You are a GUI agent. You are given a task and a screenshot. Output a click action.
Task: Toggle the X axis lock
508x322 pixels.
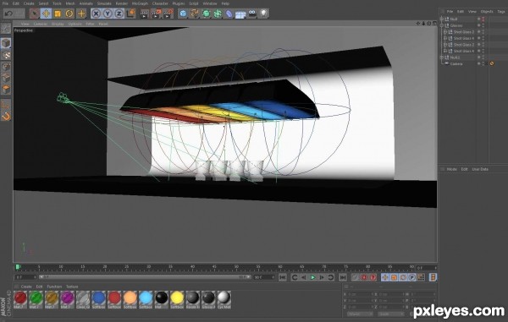tap(96, 14)
